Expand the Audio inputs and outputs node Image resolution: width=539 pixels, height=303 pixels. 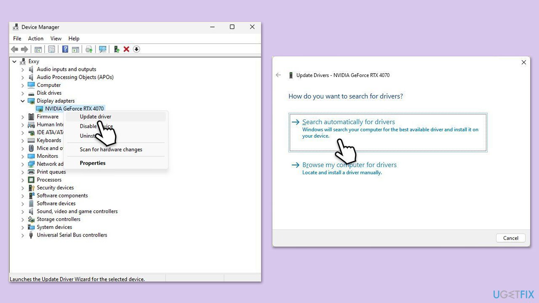(x=23, y=69)
